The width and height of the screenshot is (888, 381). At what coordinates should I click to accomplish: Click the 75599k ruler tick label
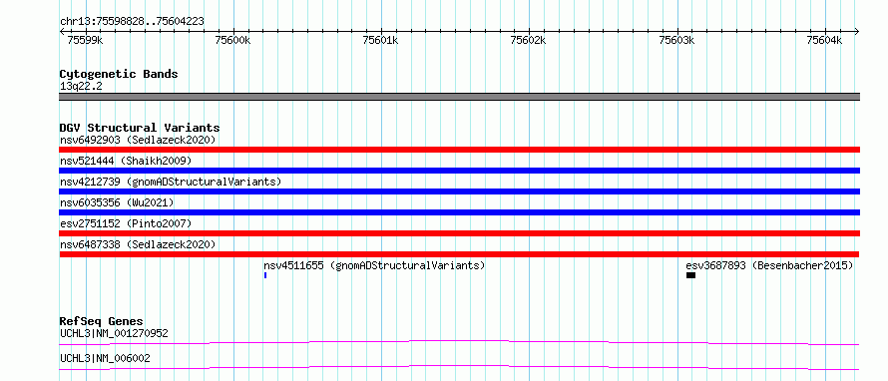click(x=85, y=40)
